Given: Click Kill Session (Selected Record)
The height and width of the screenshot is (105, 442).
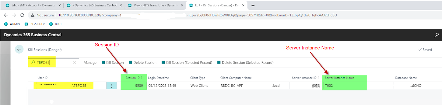Looking at the screenshot, I should pos(187,63).
